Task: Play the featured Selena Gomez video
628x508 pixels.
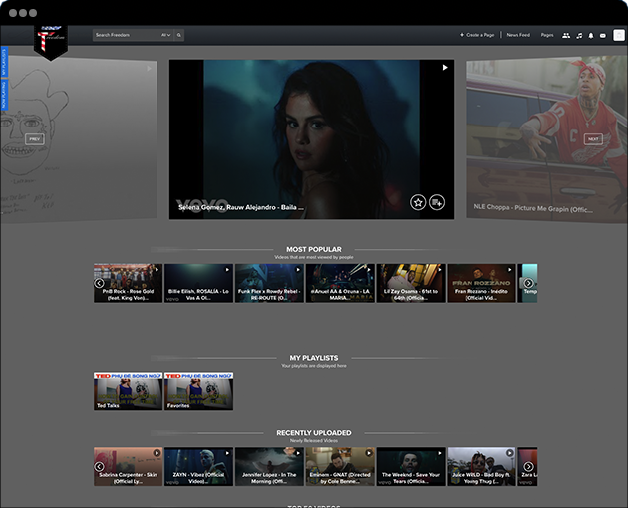Action: (445, 68)
